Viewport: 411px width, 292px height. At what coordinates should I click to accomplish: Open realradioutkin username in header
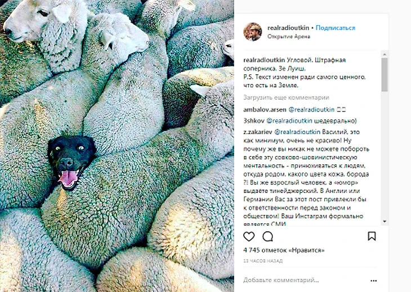point(288,28)
